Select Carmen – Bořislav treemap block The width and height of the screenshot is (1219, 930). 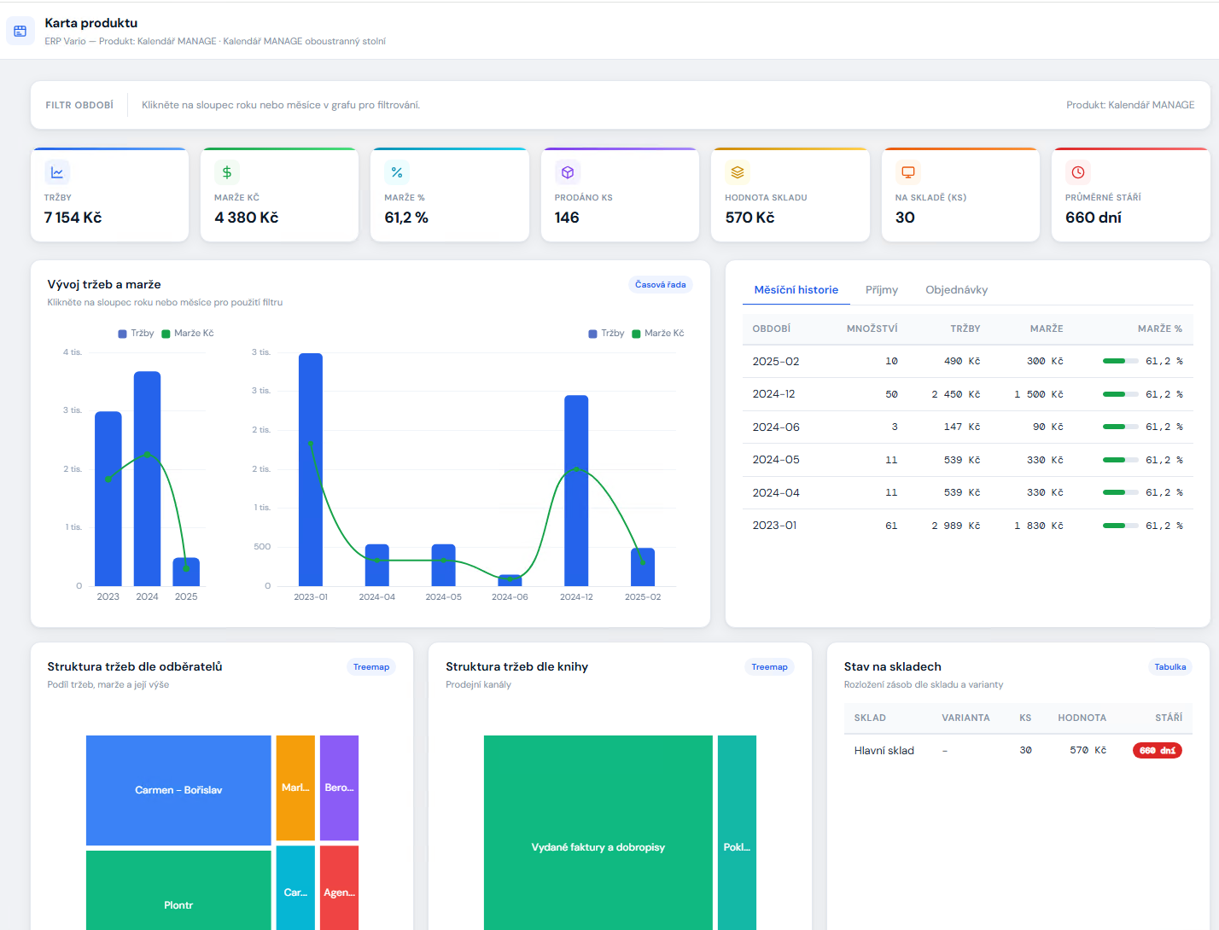point(178,790)
